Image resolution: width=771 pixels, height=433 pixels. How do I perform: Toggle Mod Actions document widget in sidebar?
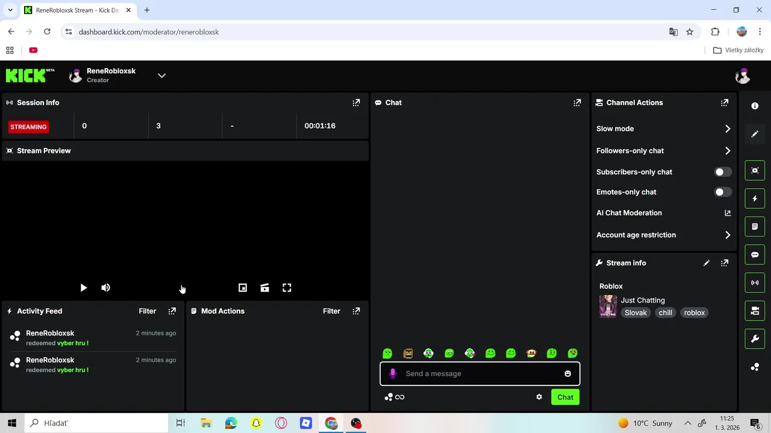point(755,227)
